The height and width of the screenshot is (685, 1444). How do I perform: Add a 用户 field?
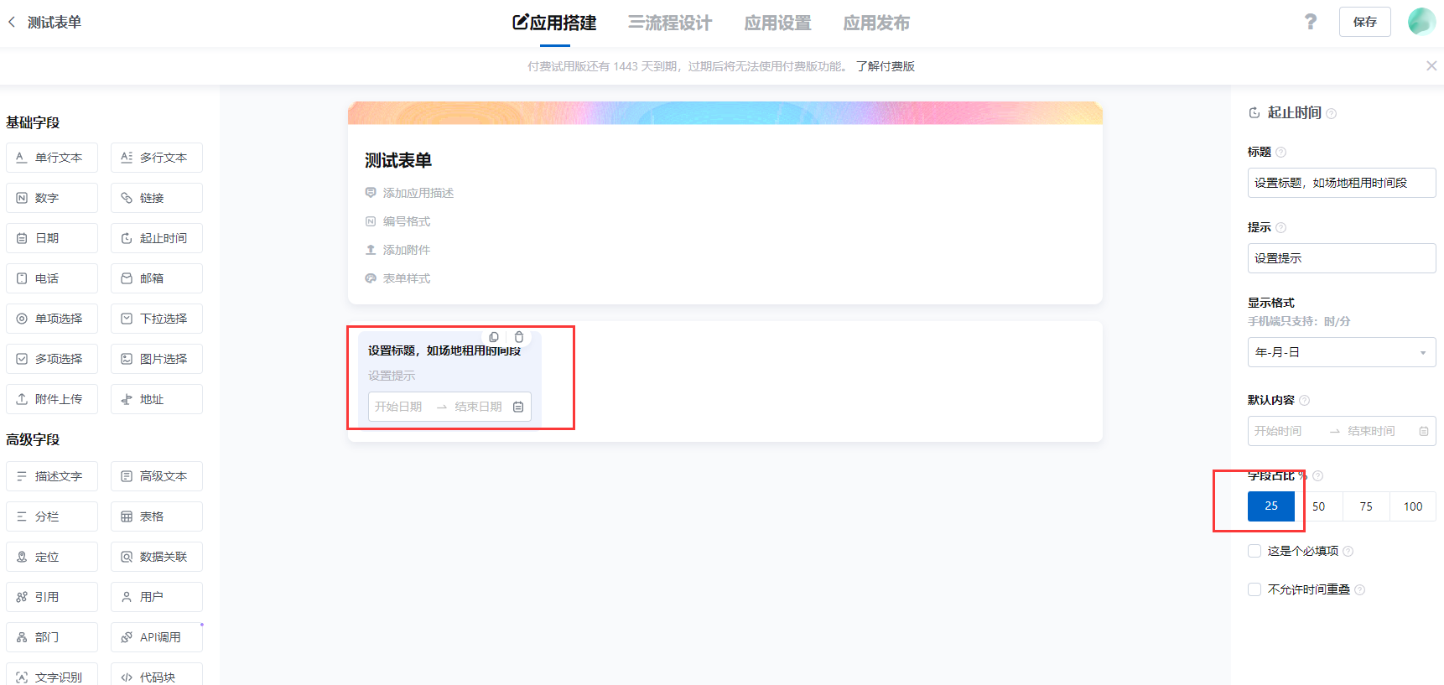[x=157, y=597]
